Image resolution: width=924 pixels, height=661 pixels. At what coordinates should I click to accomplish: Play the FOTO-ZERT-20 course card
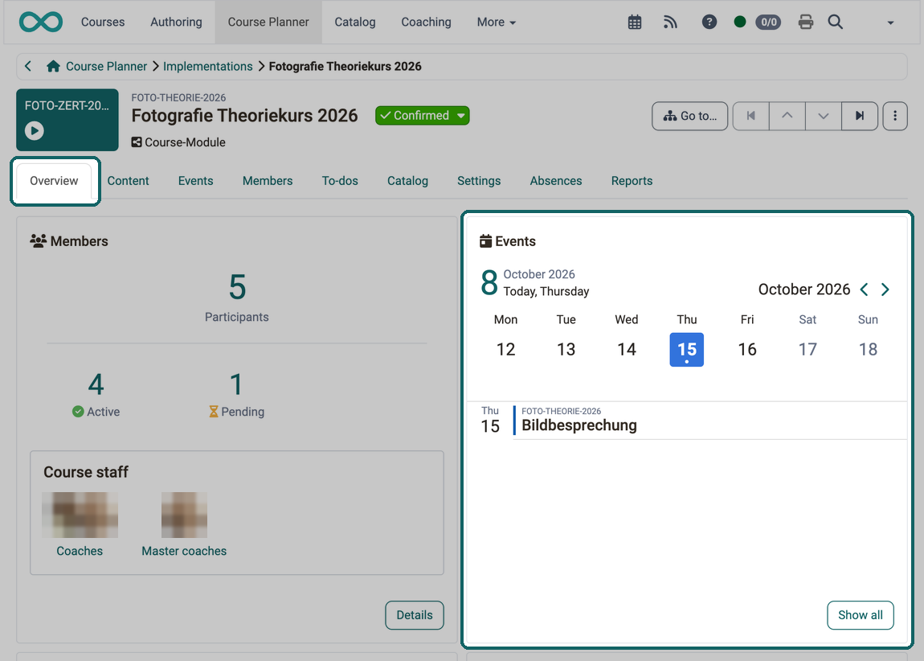[35, 130]
